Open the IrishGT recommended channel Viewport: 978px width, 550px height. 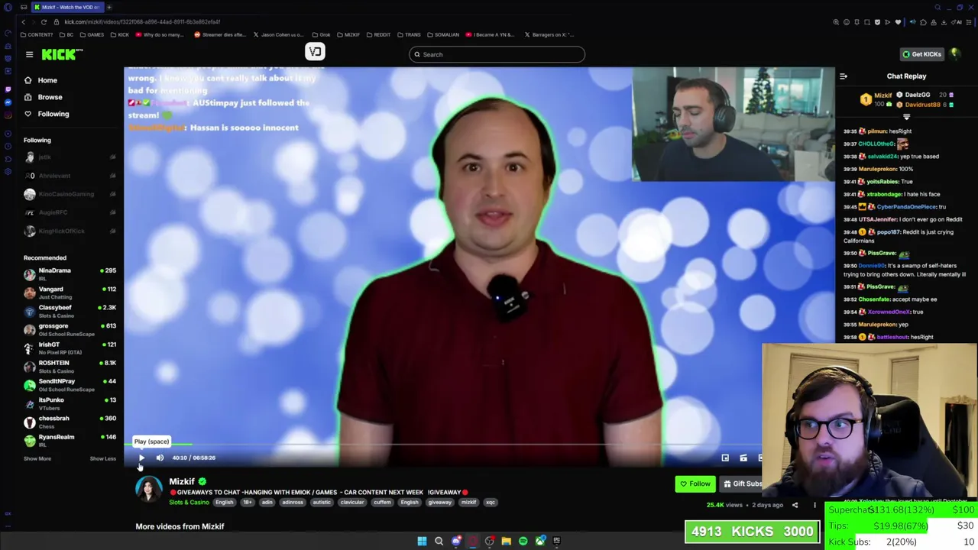[x=70, y=348]
